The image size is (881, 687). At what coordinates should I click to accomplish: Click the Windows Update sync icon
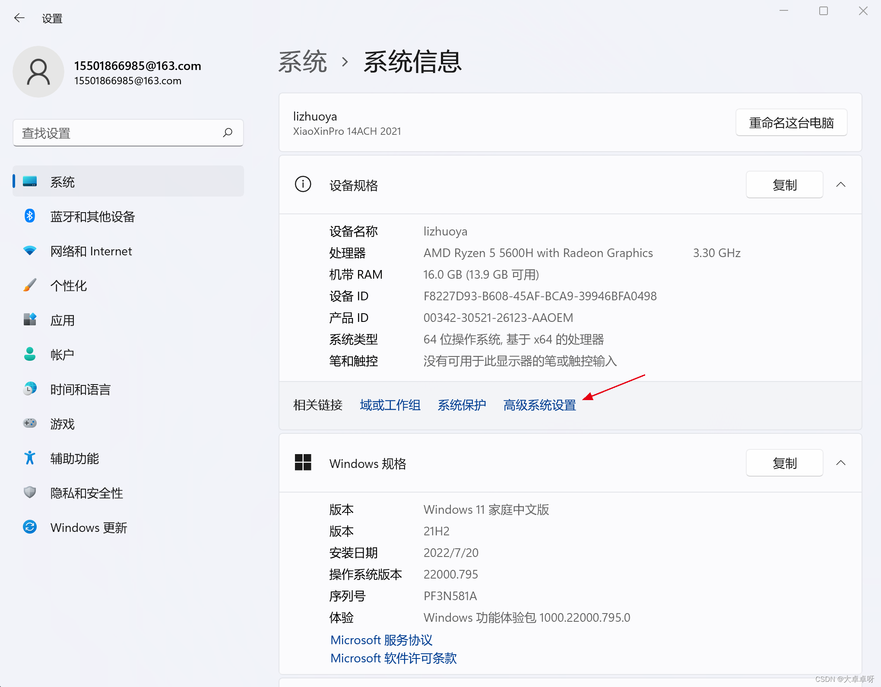tap(29, 527)
